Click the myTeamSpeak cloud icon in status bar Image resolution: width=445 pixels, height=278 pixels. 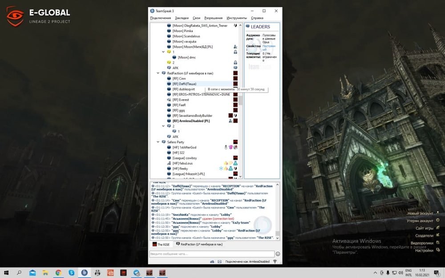(x=212, y=262)
